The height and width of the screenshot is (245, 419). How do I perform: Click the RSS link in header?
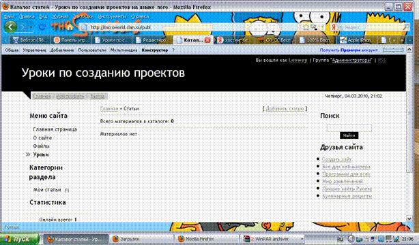(382, 61)
